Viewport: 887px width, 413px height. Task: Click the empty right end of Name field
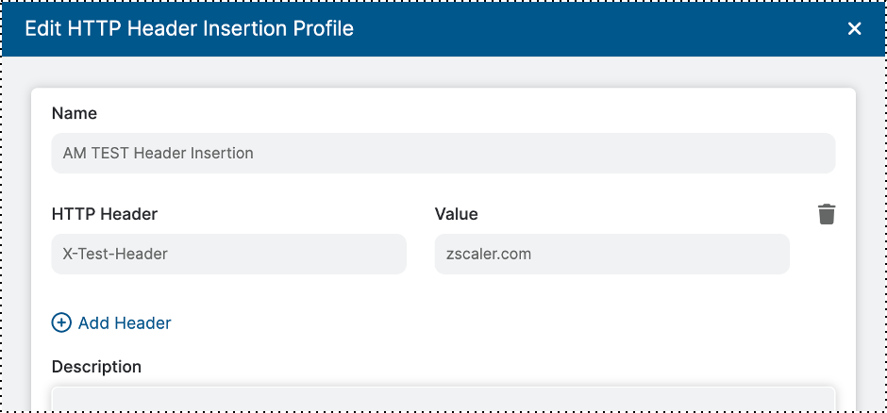[755, 153]
